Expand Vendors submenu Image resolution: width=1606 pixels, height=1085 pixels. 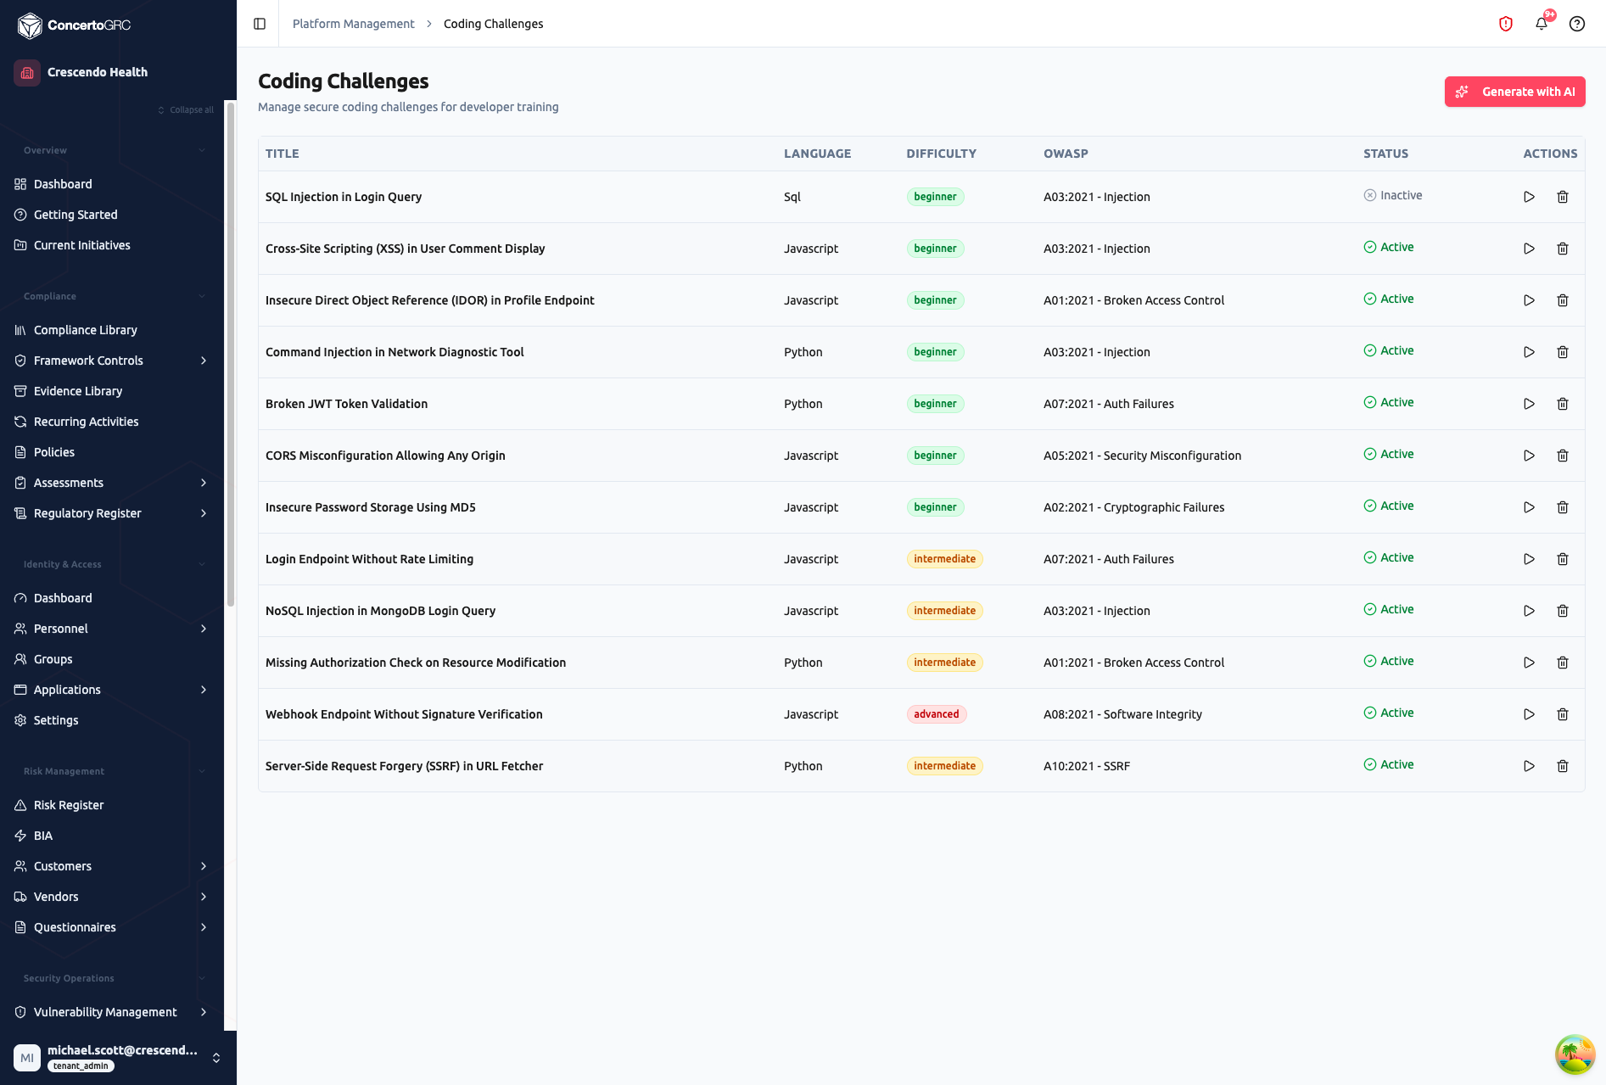[x=204, y=897]
